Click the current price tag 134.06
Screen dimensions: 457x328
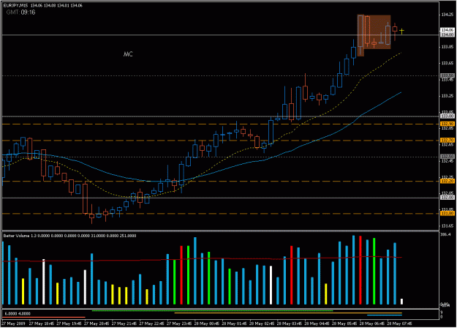point(447,30)
